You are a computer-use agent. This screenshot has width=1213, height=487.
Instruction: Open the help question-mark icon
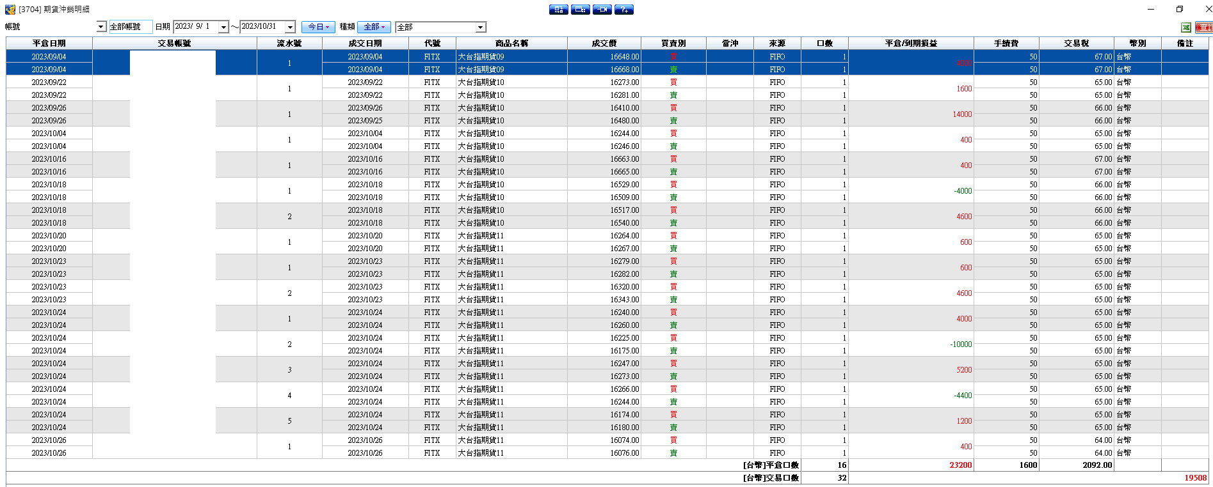(x=624, y=10)
